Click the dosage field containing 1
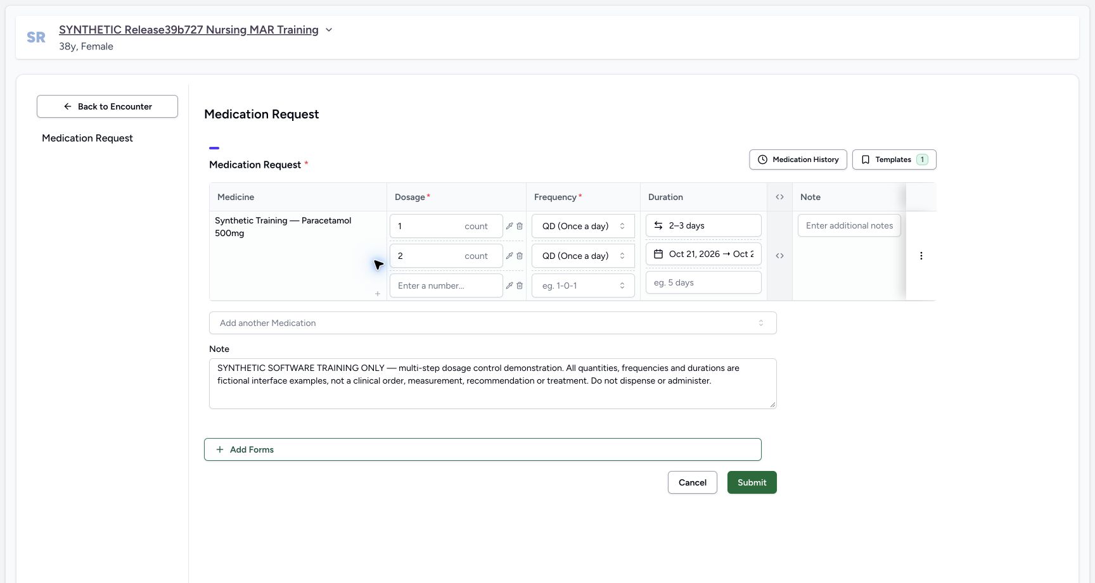 [x=446, y=226]
